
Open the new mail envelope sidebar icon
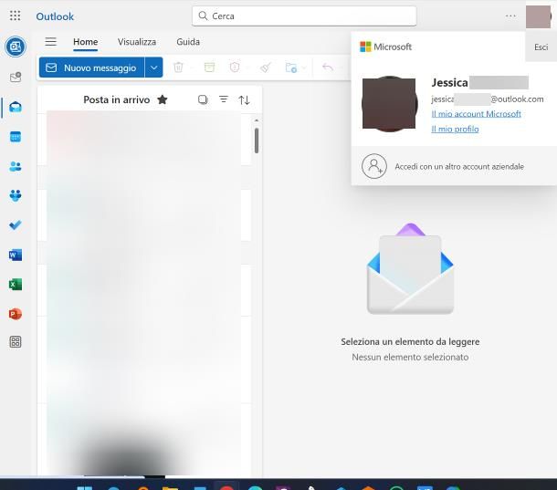click(x=16, y=77)
